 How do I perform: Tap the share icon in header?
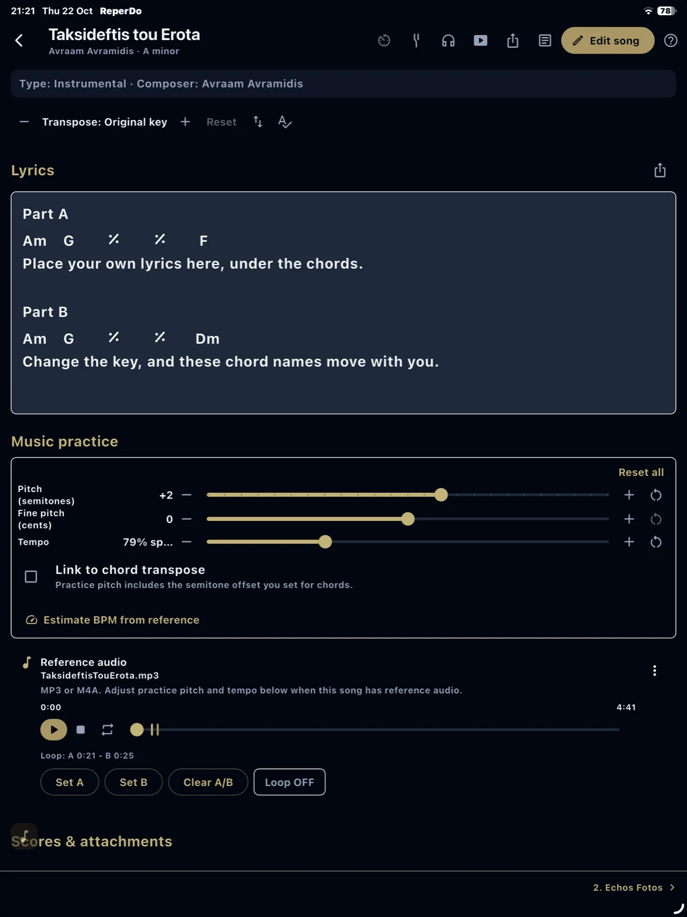tap(513, 41)
